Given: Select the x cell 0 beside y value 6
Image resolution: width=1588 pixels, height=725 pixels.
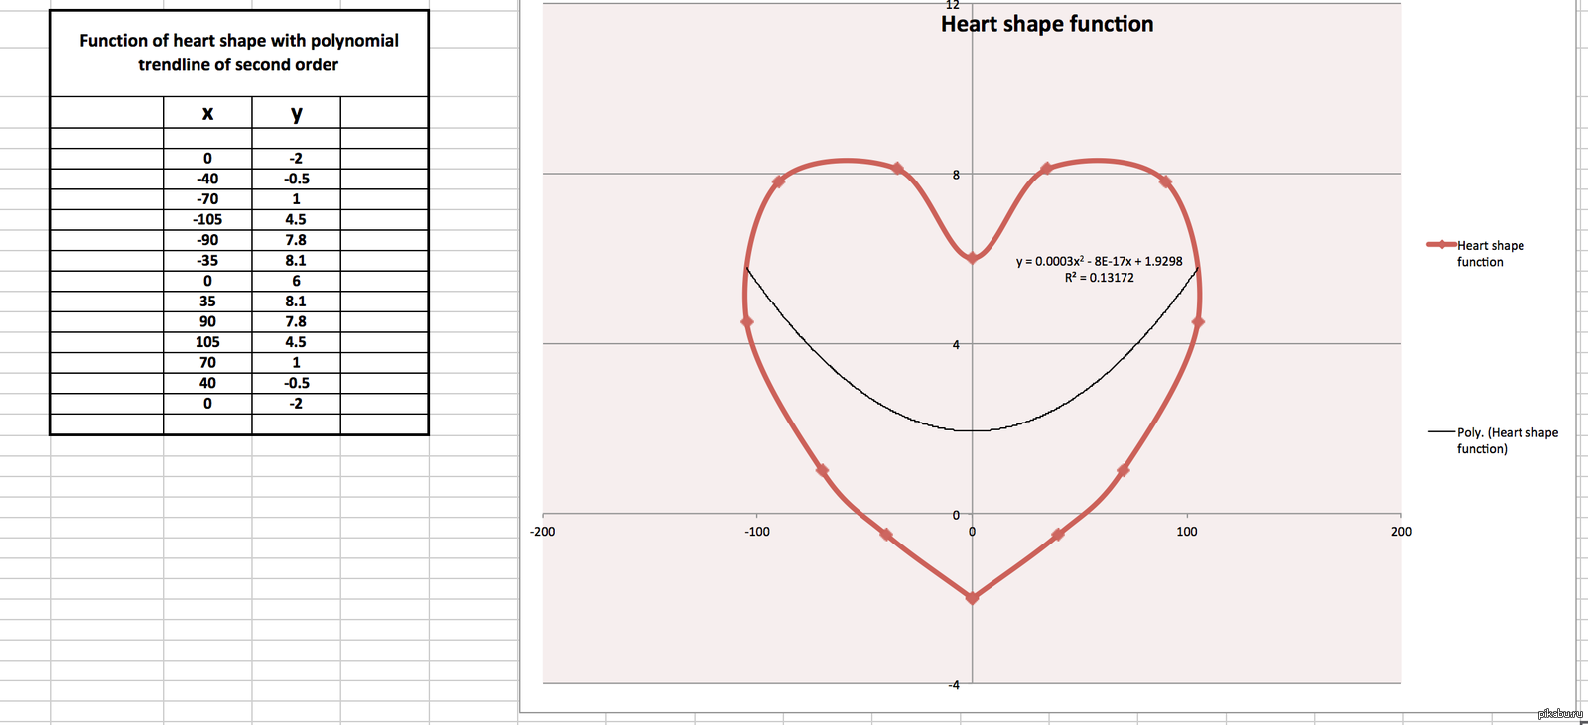Looking at the screenshot, I should (207, 281).
